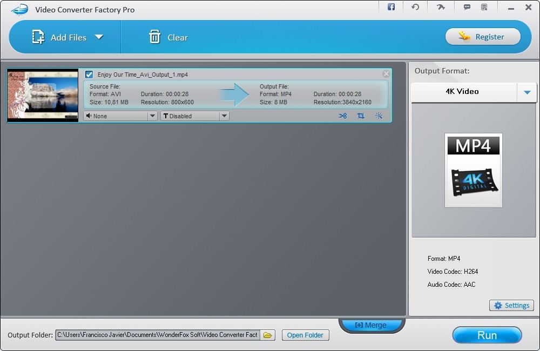Click the Open Folder button
The height and width of the screenshot is (351, 540).
tap(305, 335)
